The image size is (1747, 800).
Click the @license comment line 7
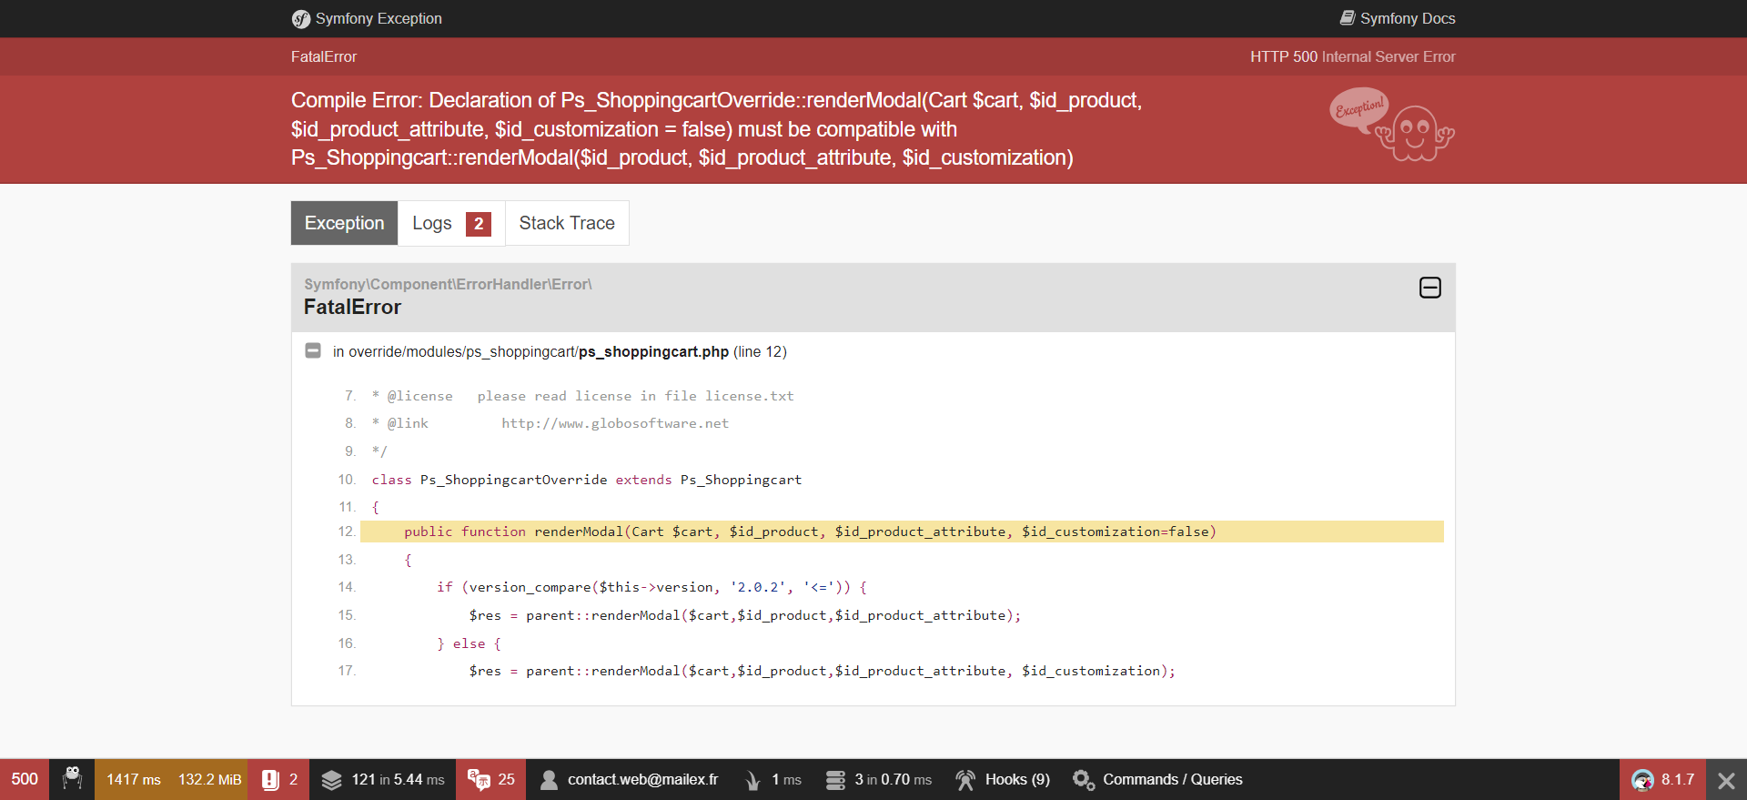pos(582,396)
